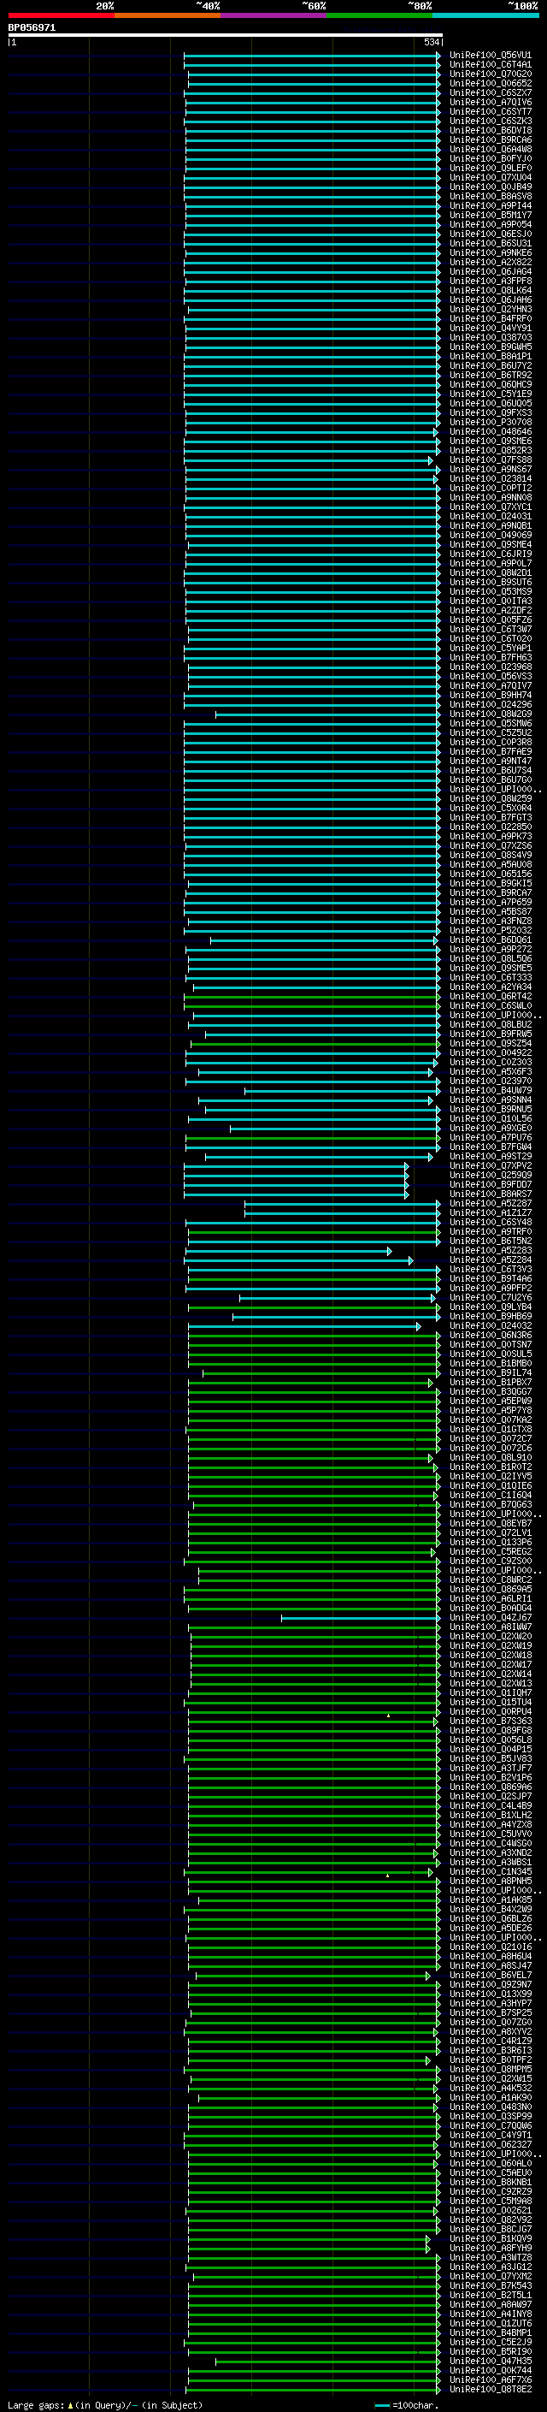Image resolution: width=547 pixels, height=2412 pixels.
Task: Select the query name BP056971
Action: [32, 28]
